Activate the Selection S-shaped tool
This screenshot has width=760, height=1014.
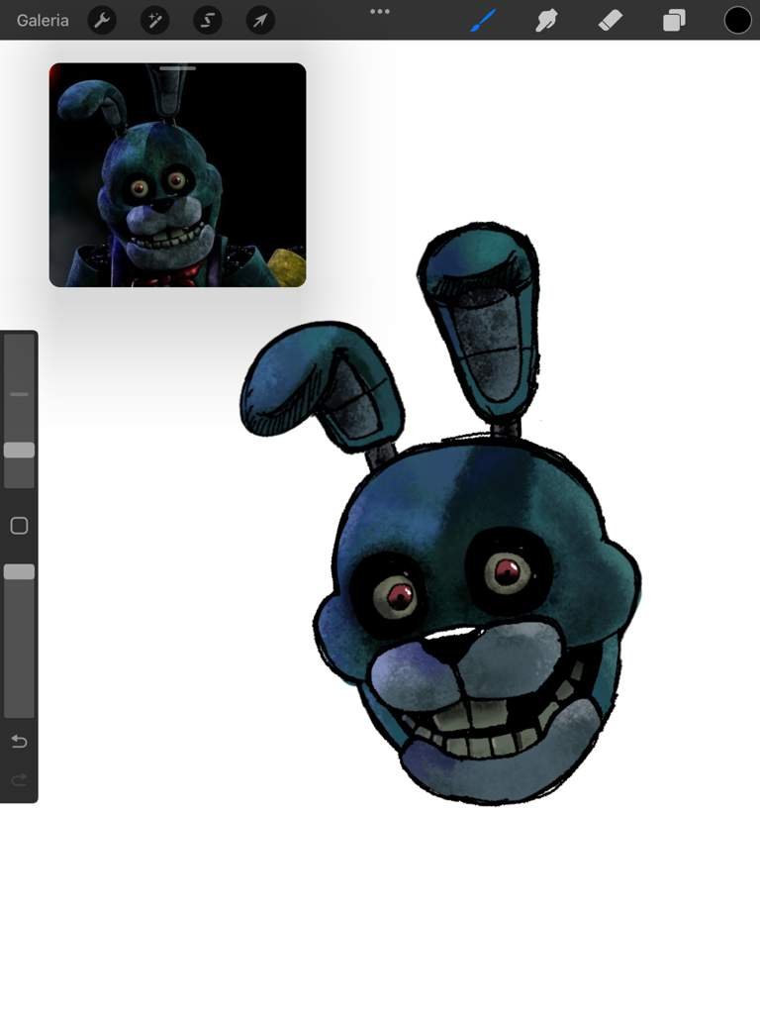coord(208,21)
